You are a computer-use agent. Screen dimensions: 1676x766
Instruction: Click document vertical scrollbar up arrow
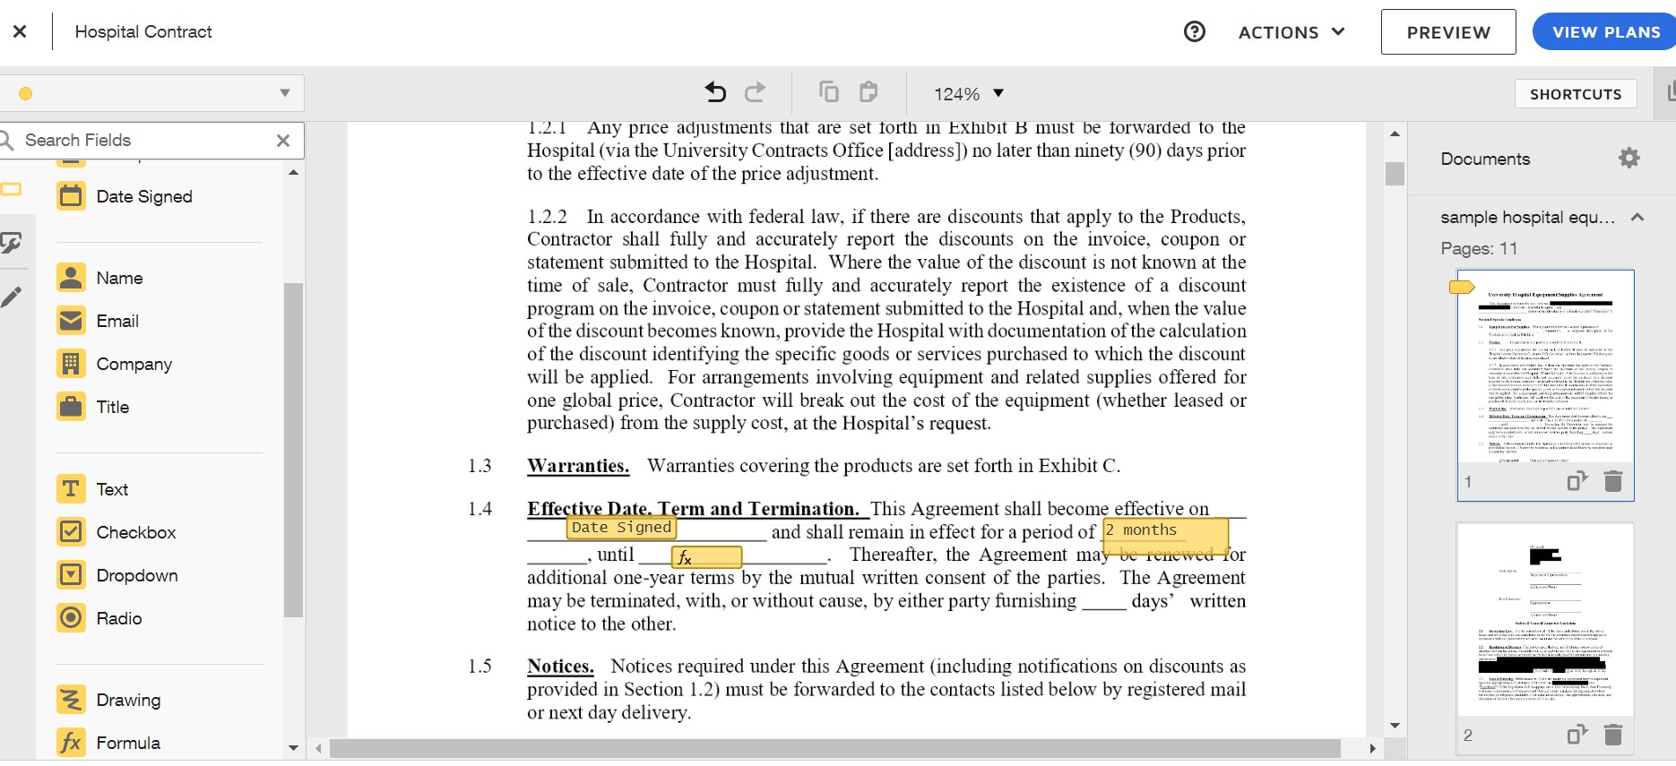coord(1395,133)
